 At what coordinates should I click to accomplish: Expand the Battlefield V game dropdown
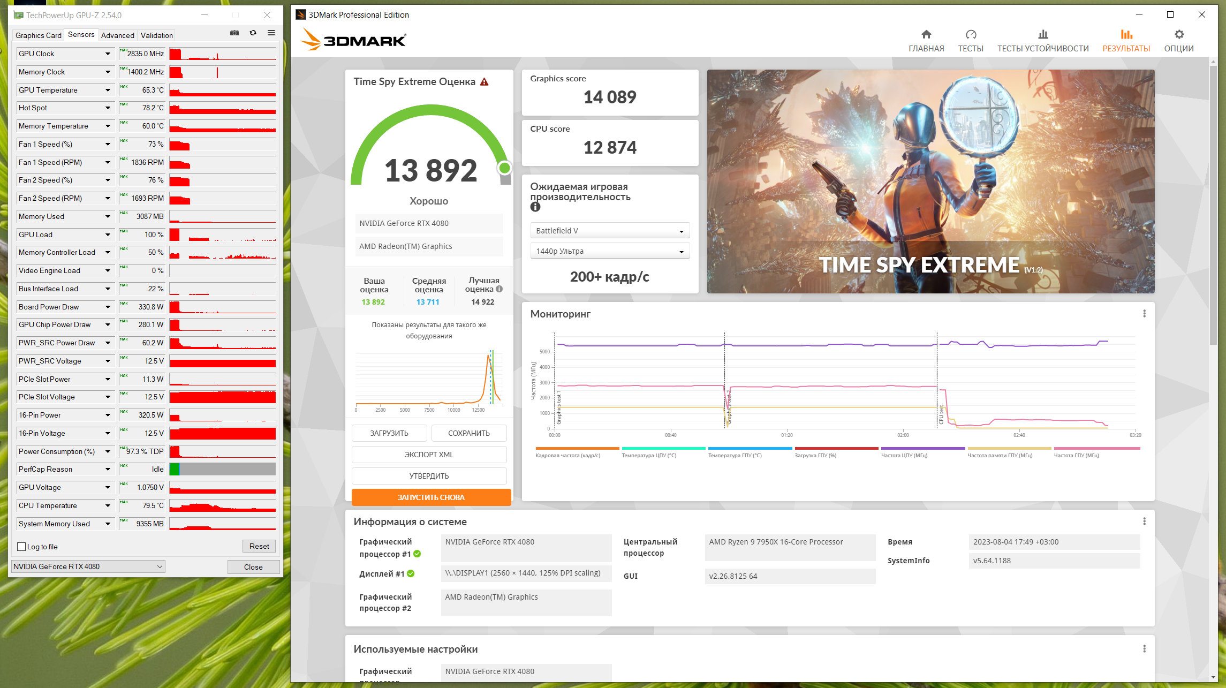[609, 231]
